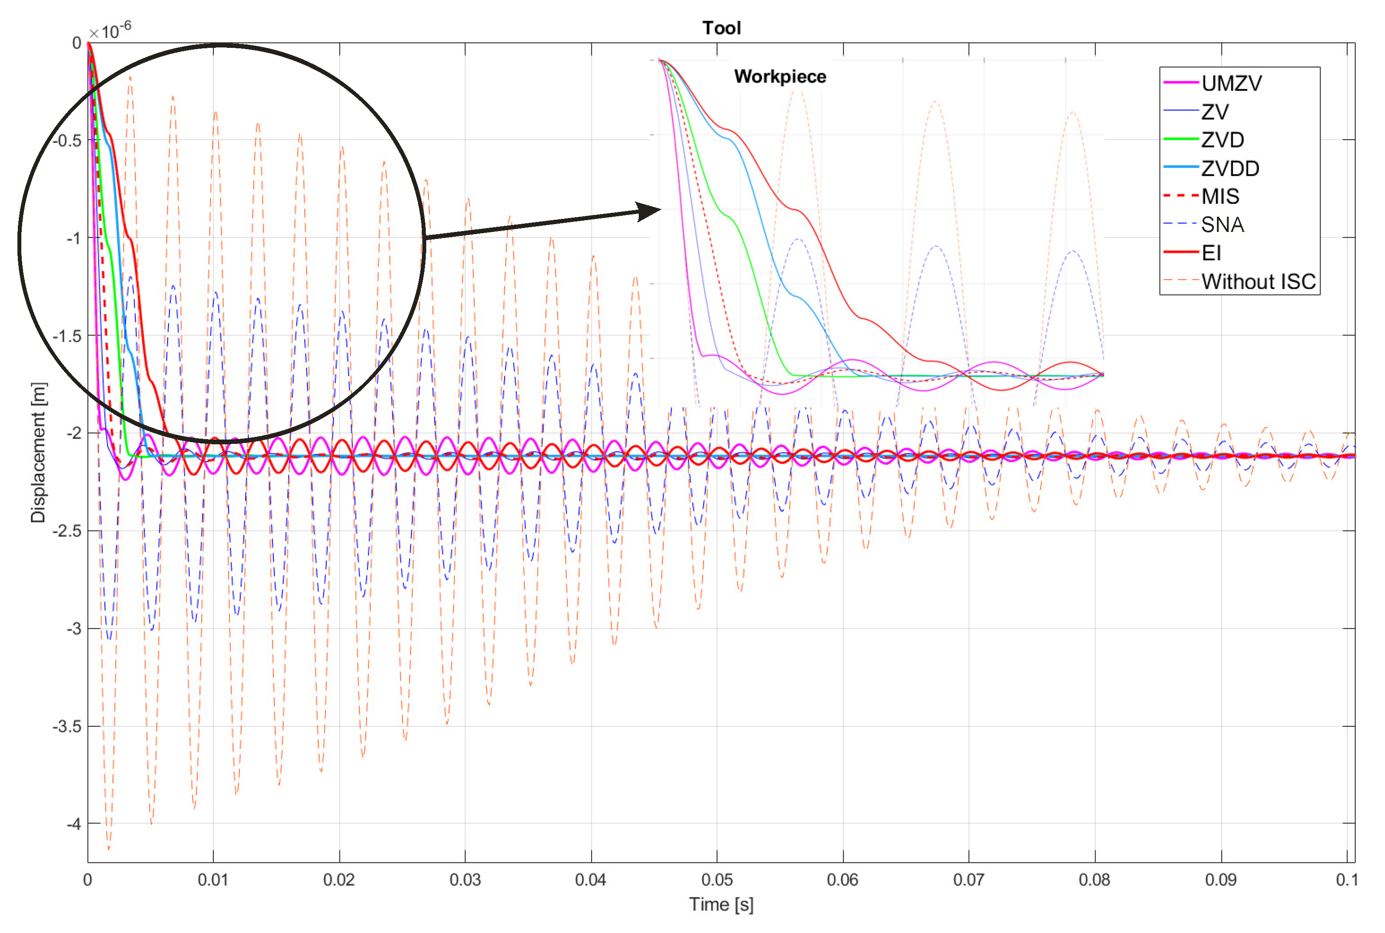Image resolution: width=1385 pixels, height=933 pixels.
Task: Click the 0.05 tick on time axis
Action: point(717,879)
